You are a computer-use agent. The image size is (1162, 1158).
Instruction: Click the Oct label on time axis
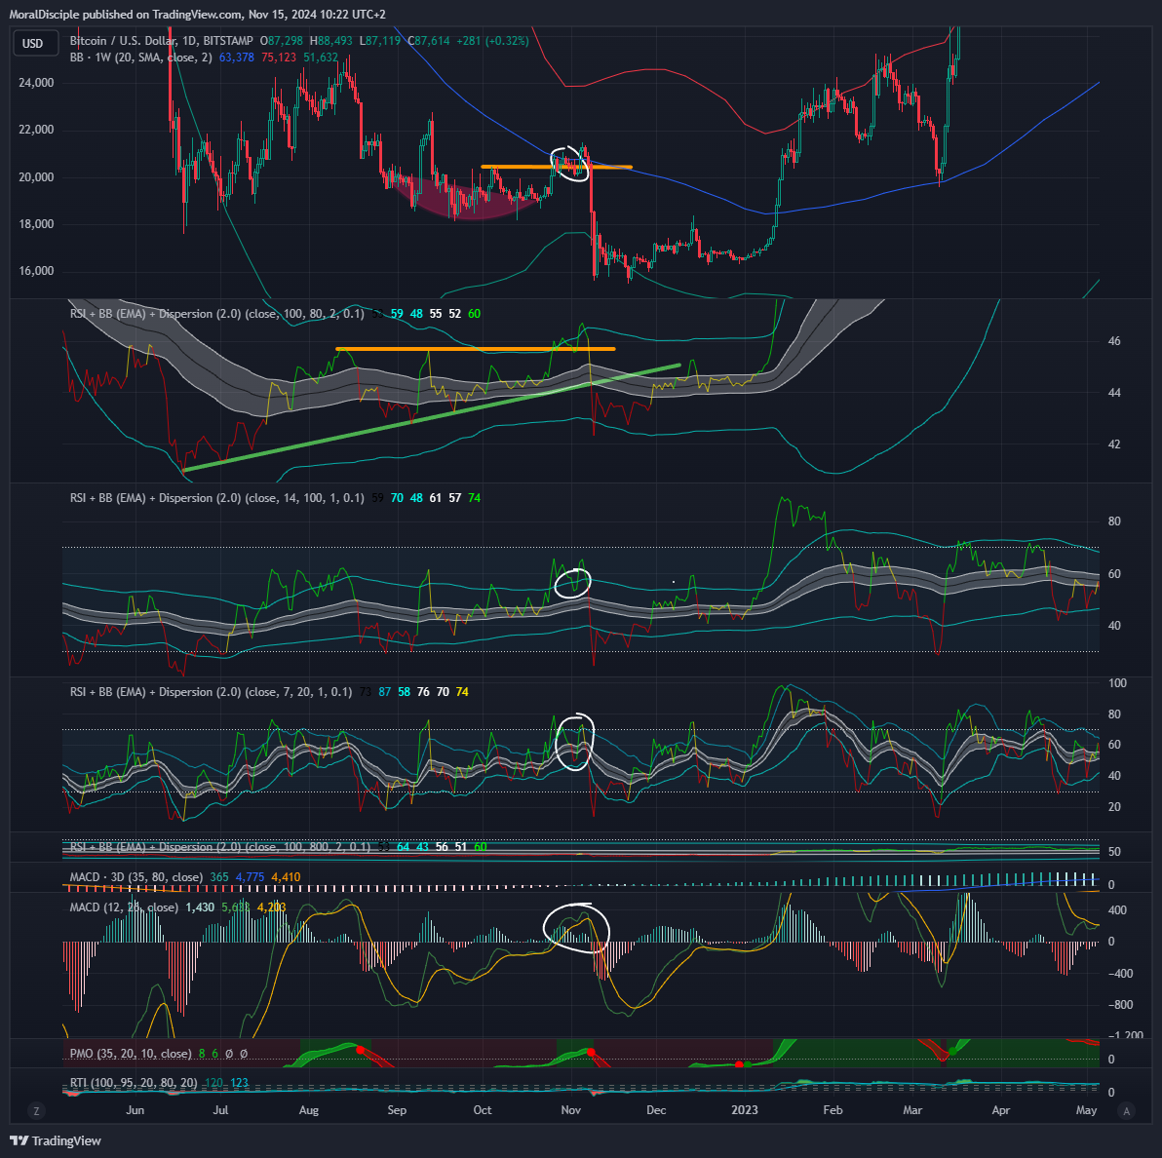tap(483, 1110)
